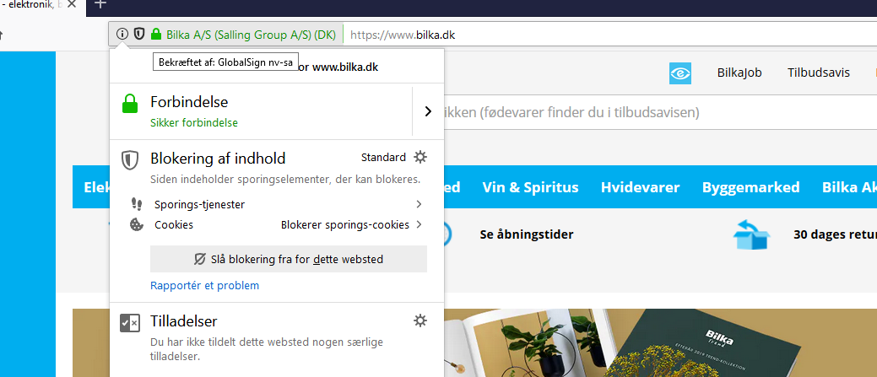Open Blokering af indhold settings gear

tap(420, 157)
